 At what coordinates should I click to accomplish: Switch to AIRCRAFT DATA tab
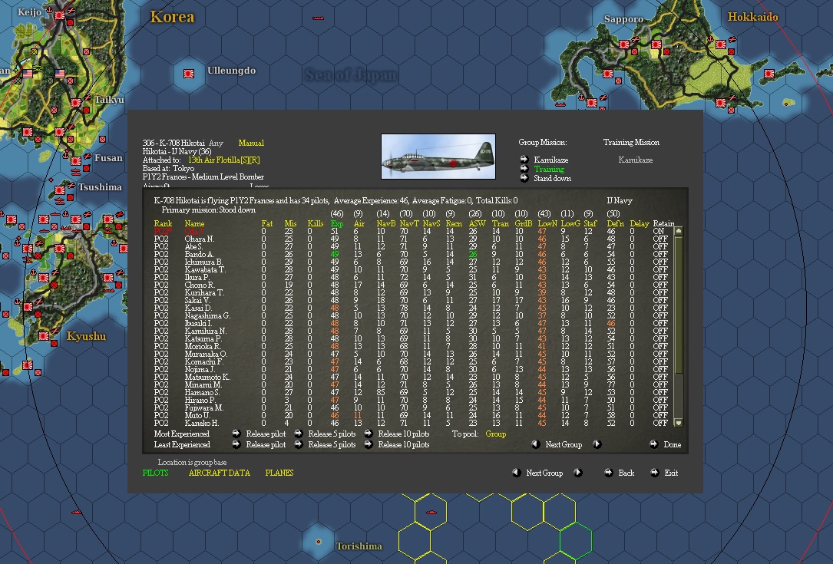[219, 473]
